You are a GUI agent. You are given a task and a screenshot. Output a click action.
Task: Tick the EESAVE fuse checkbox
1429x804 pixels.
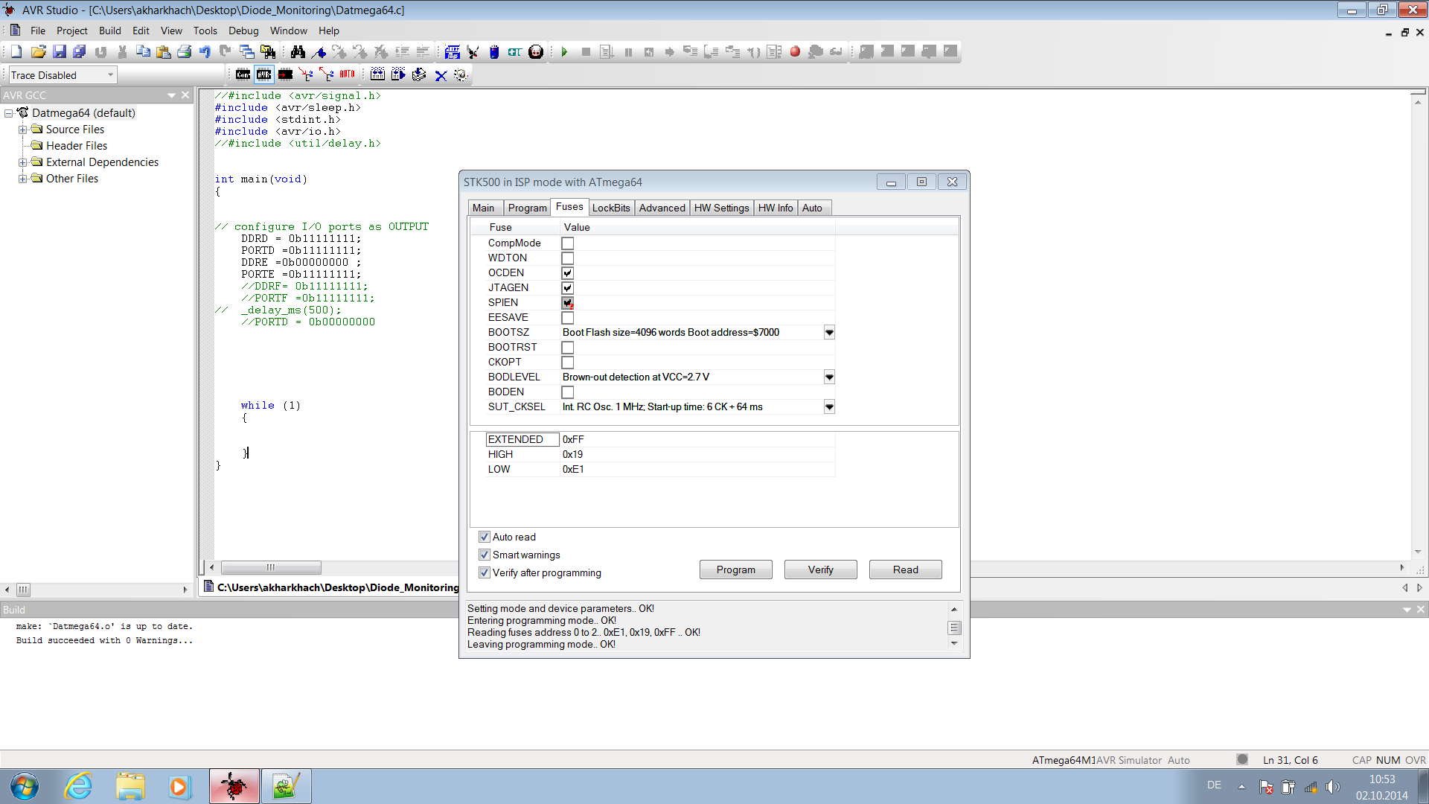coord(567,318)
